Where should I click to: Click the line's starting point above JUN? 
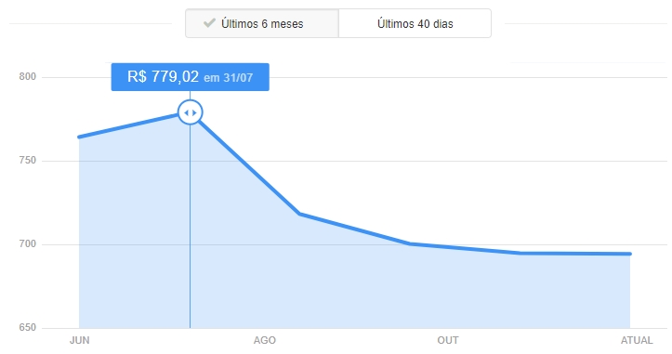pos(79,138)
